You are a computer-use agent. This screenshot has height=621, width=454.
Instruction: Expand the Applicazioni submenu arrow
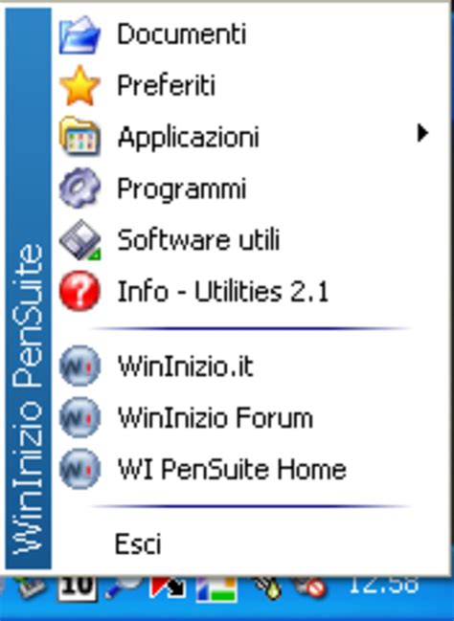pos(422,133)
